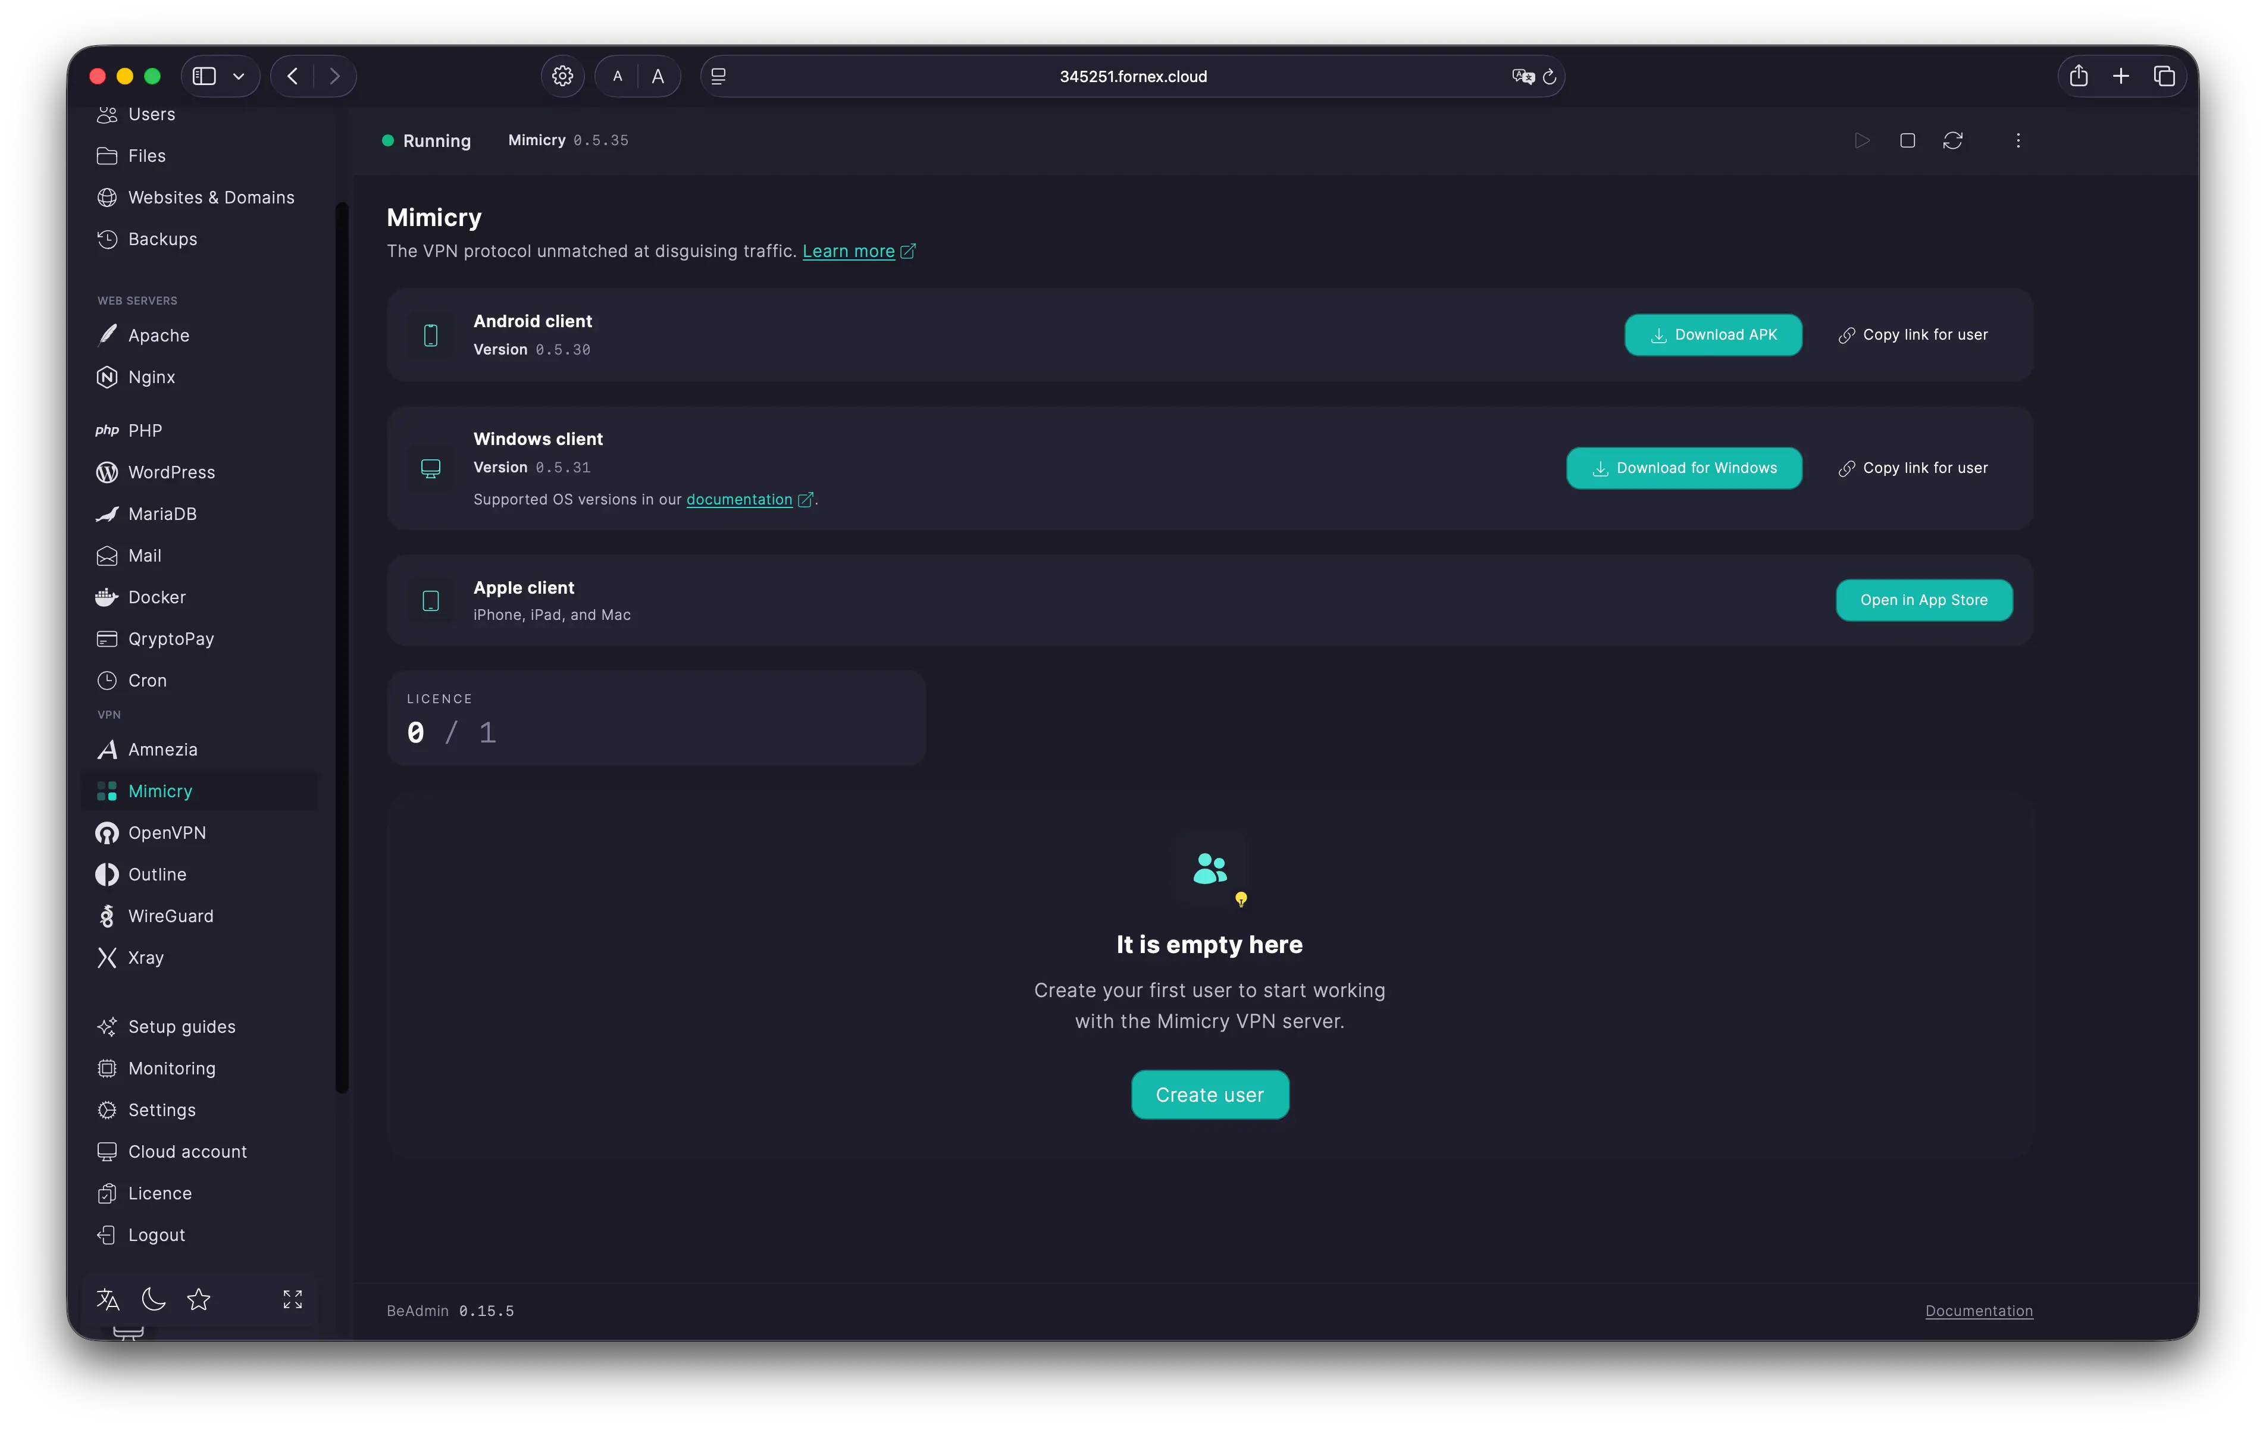The height and width of the screenshot is (1429, 2266).
Task: Open the three-dot more options menu
Action: pos(2018,141)
